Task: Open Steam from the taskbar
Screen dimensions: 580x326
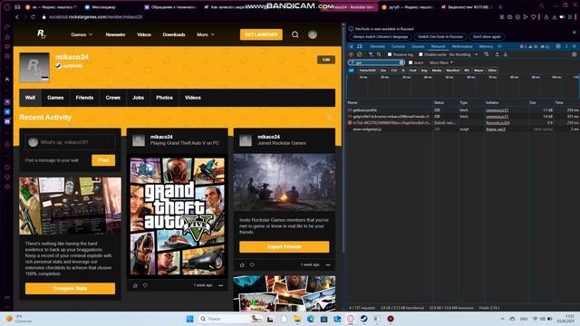Action: click(x=364, y=319)
